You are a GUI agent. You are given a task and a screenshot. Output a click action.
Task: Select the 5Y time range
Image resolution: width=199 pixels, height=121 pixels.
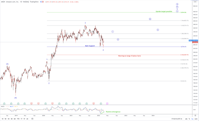click(x=24, y=119)
